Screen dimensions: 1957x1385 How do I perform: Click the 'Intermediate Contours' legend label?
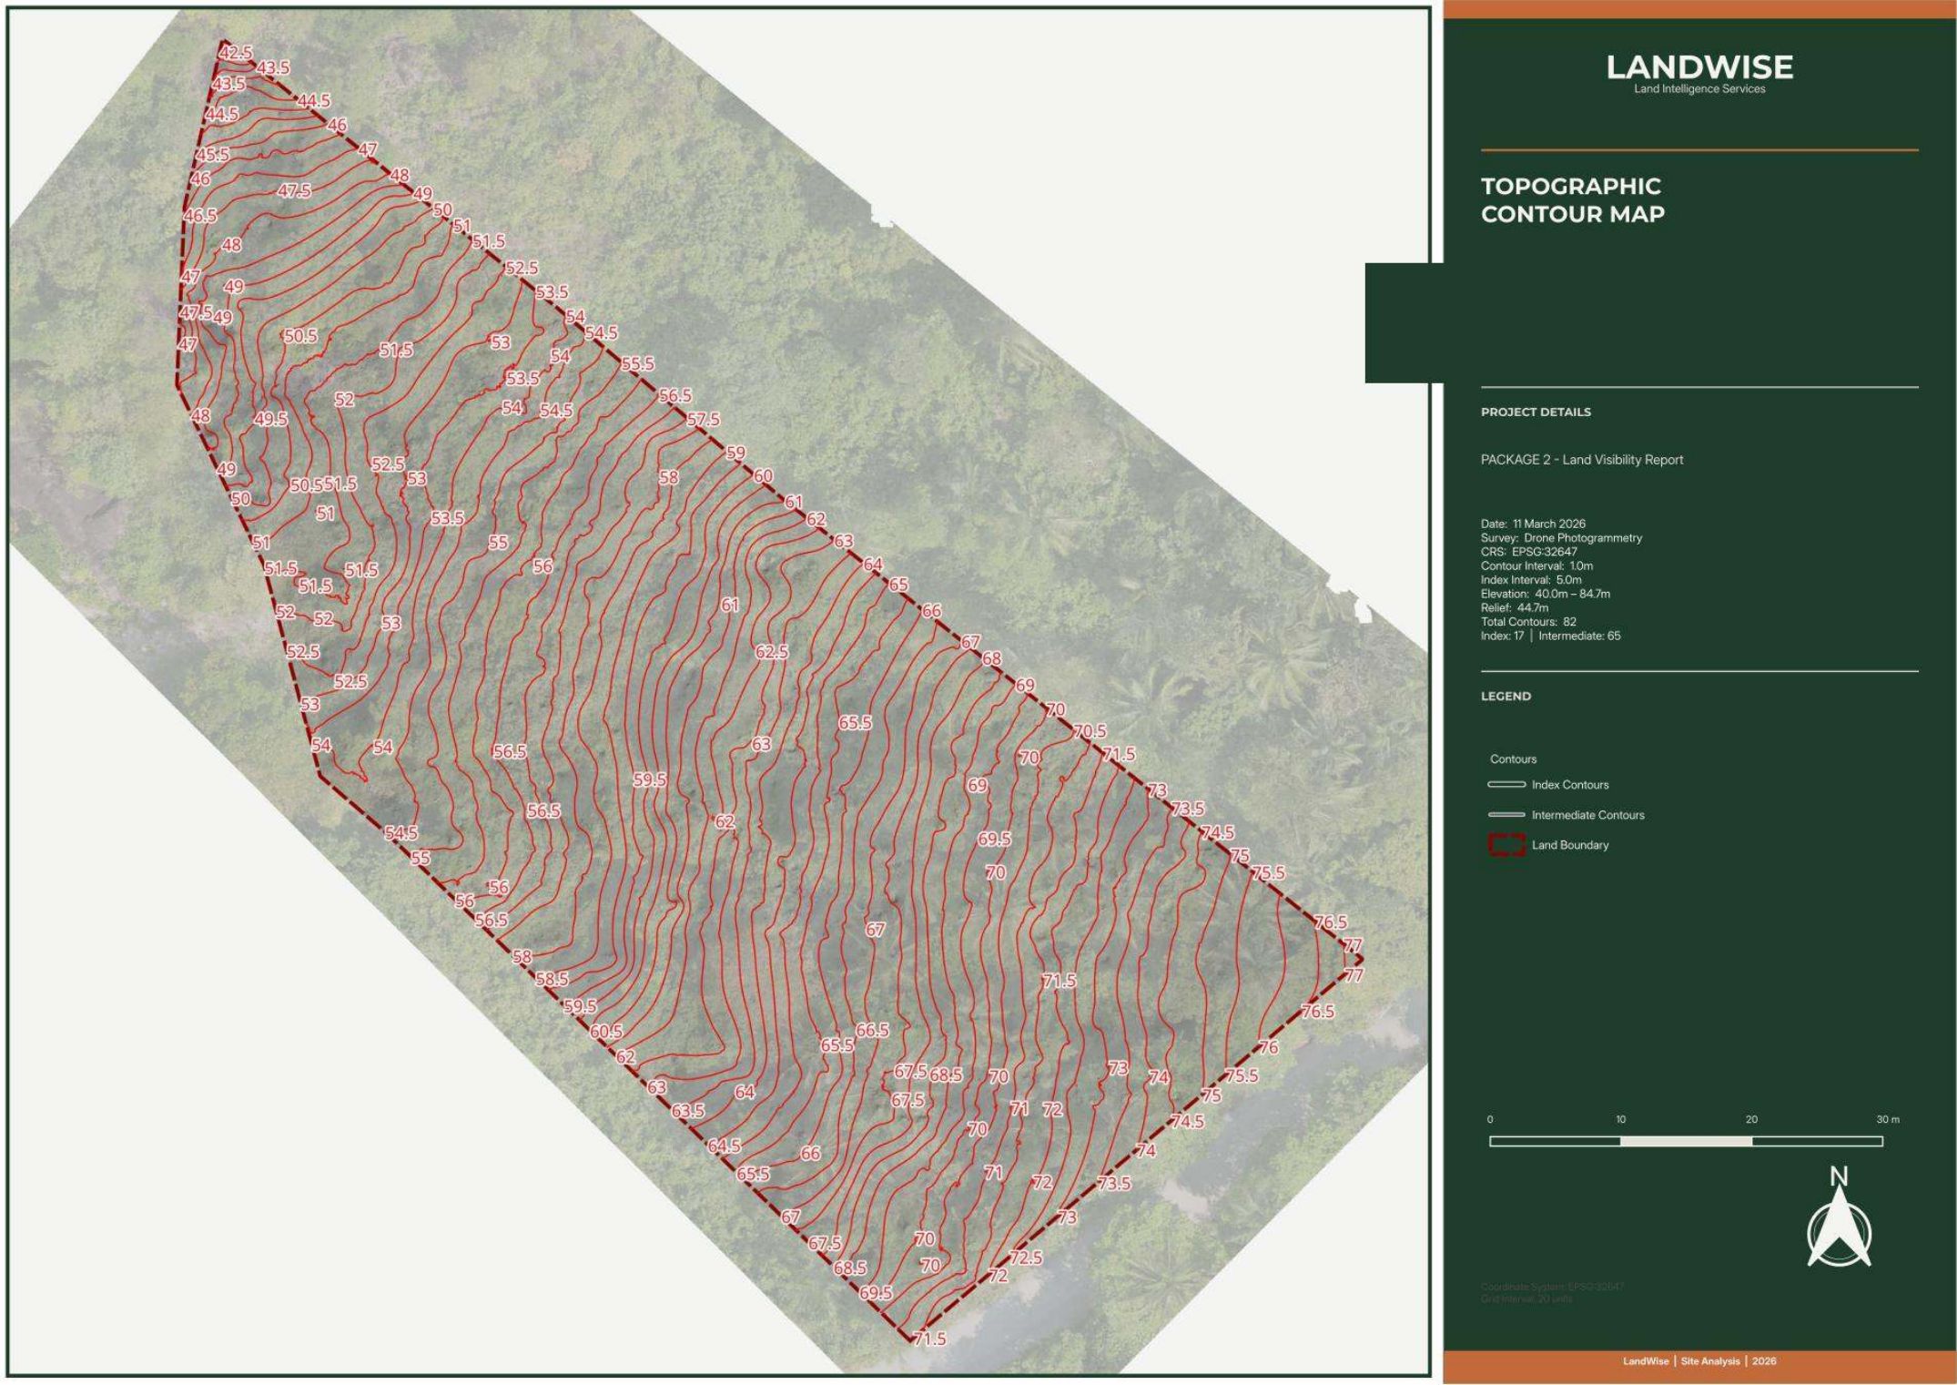(x=1587, y=815)
